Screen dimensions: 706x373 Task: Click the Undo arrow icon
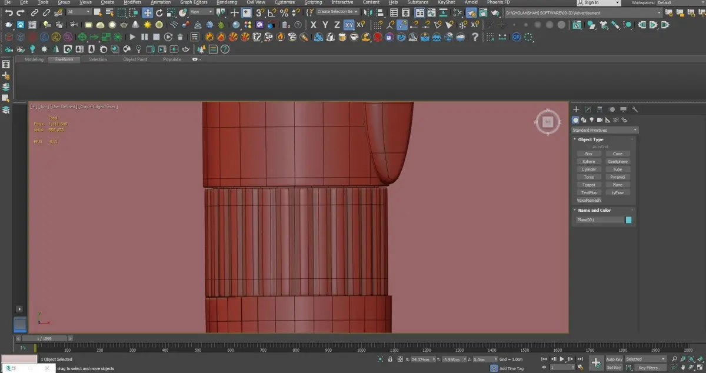click(8, 12)
